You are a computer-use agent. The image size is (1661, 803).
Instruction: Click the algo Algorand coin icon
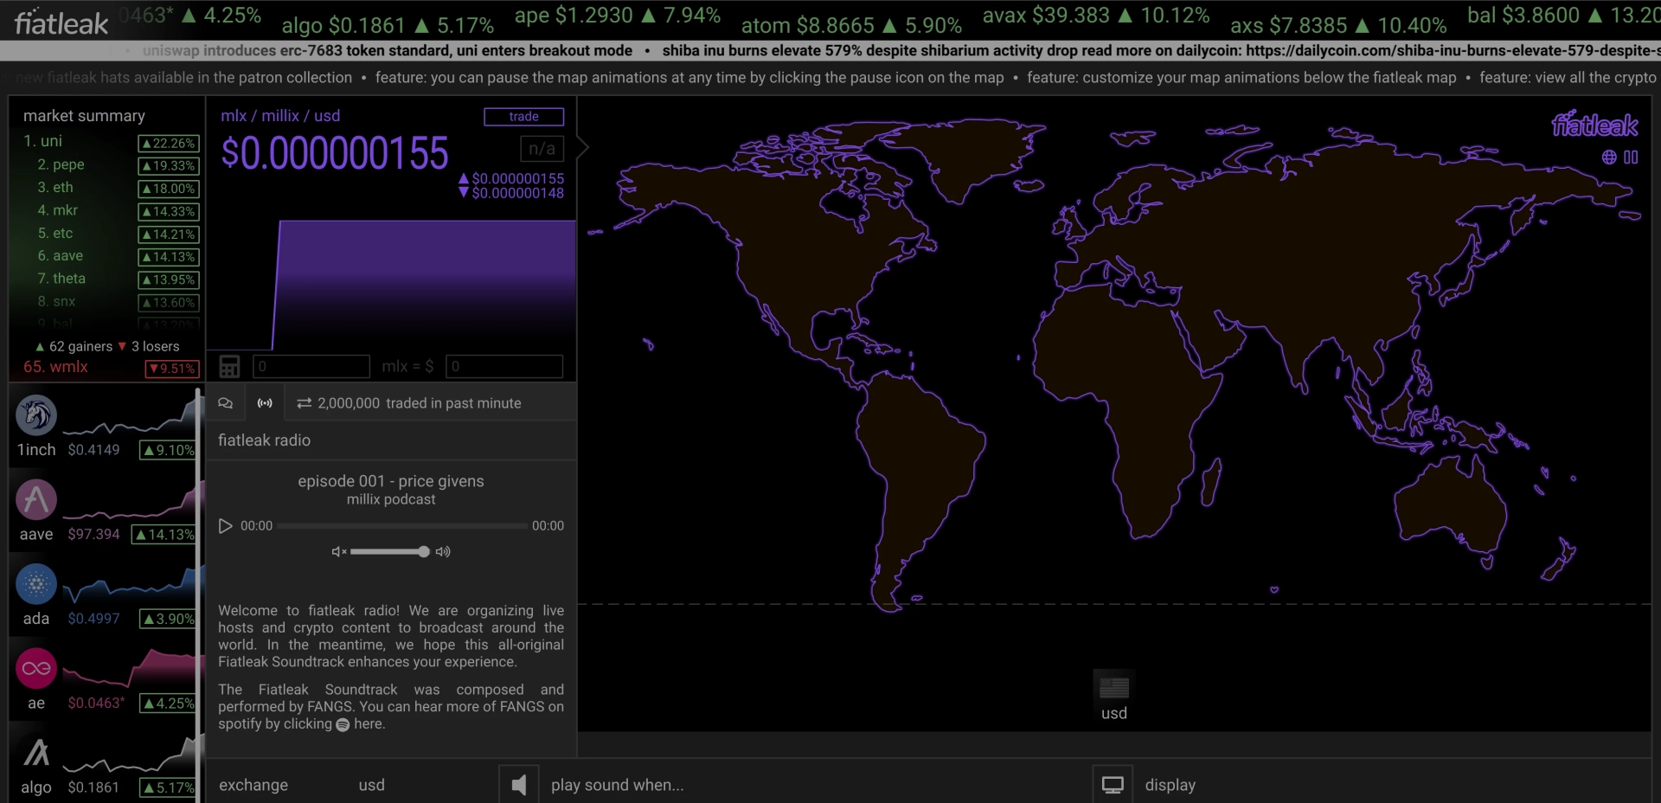36,753
